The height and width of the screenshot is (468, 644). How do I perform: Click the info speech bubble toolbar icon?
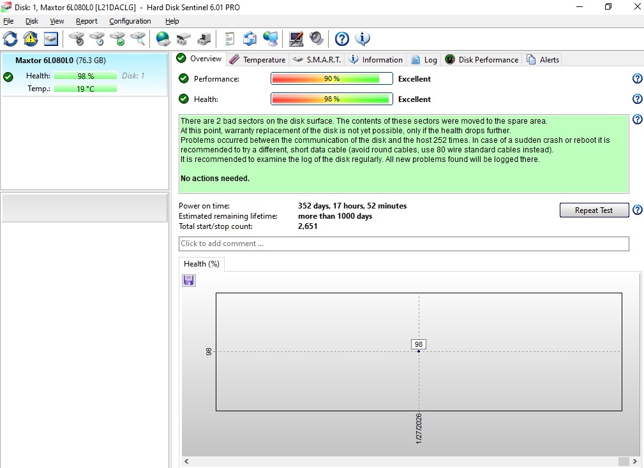tap(363, 39)
